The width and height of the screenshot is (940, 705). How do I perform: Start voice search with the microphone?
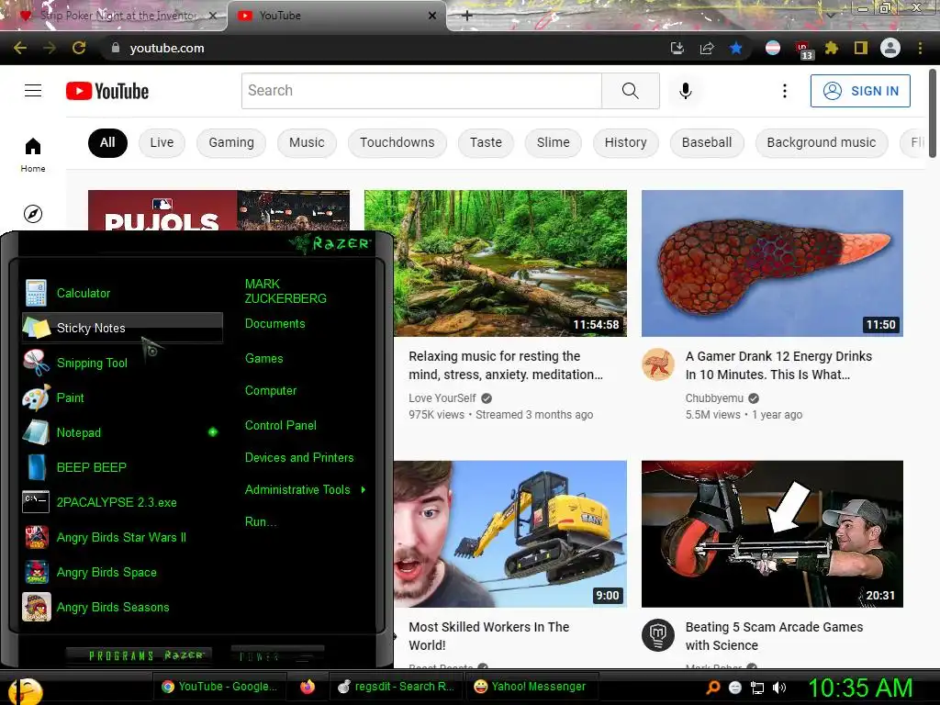click(x=685, y=91)
